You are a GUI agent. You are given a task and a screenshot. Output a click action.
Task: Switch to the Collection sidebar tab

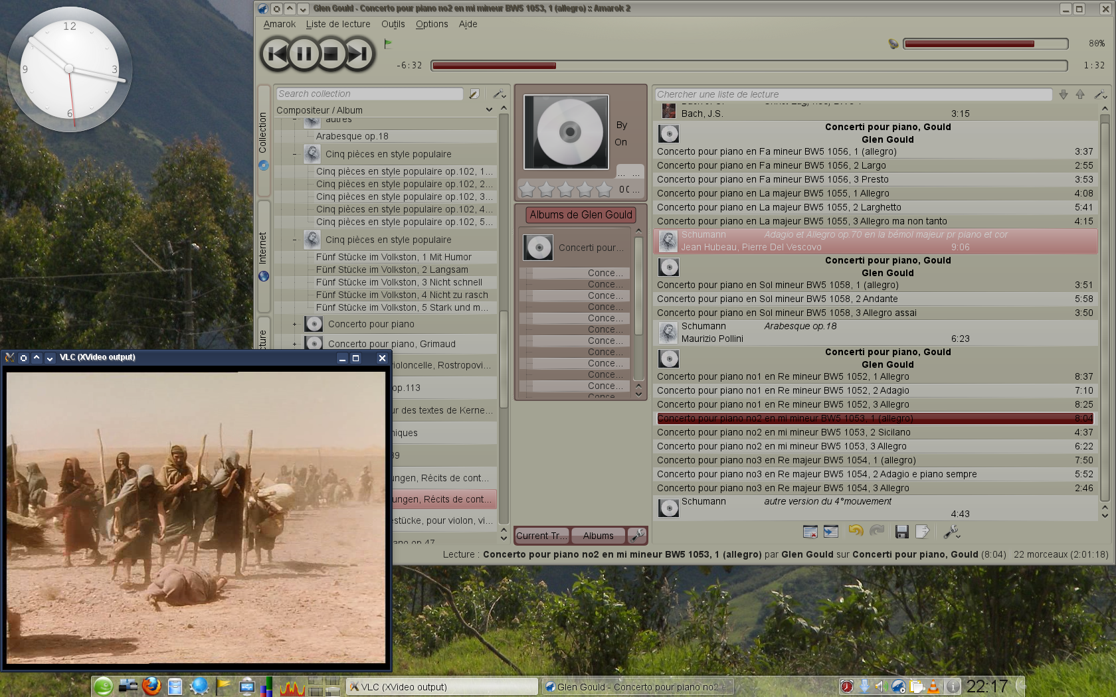(x=263, y=139)
